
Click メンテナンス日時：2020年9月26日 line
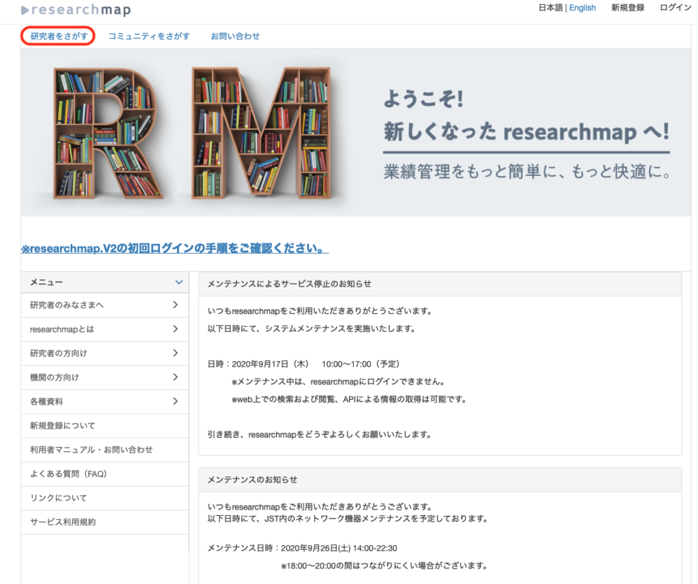tap(302, 548)
